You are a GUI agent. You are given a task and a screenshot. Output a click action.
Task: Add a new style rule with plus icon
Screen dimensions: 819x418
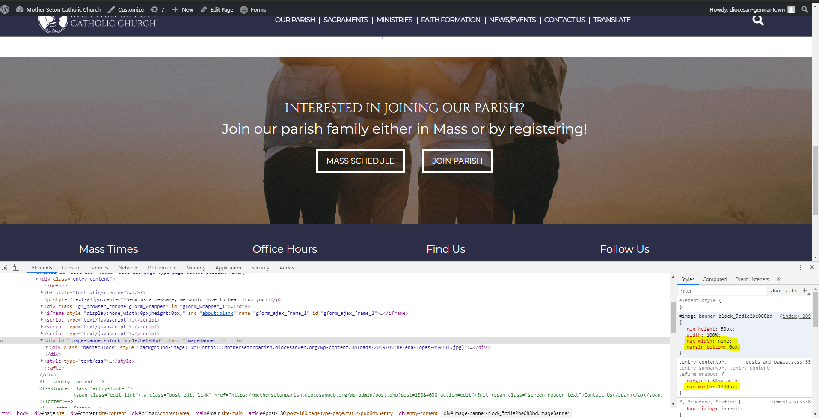coord(805,290)
